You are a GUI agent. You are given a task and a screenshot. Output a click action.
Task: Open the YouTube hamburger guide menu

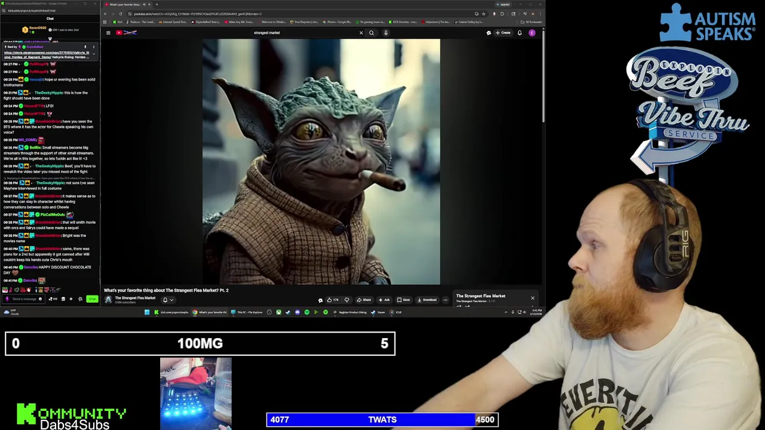click(108, 33)
